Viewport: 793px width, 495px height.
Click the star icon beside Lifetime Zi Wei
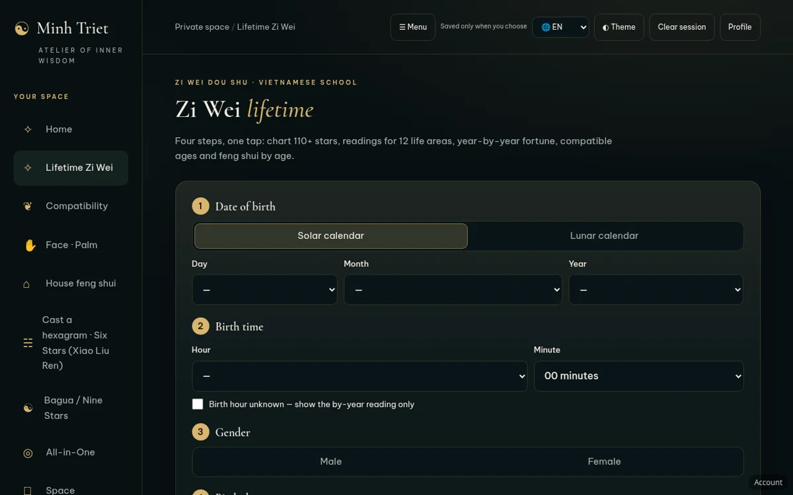28,168
